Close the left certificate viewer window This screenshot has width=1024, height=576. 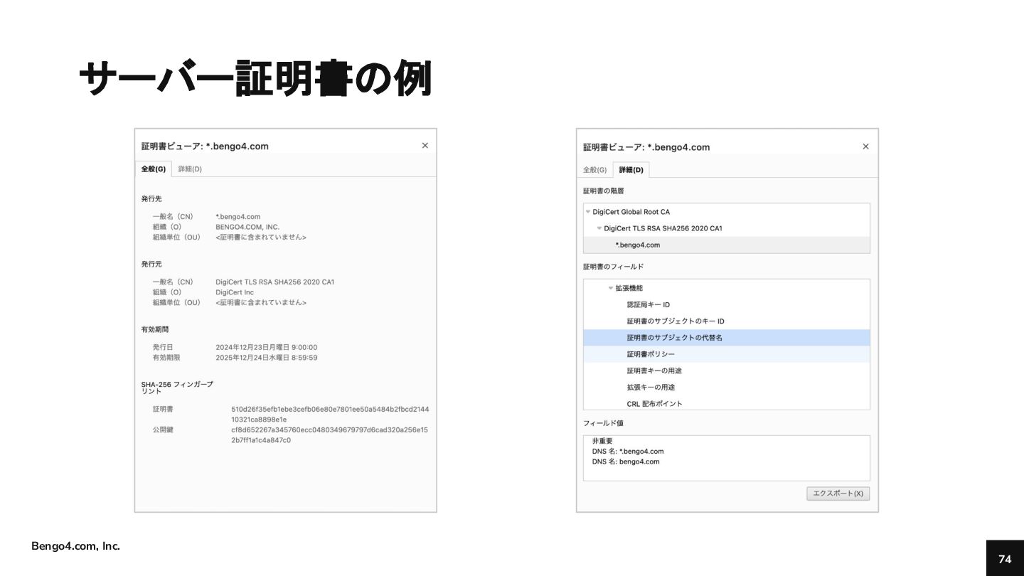coord(425,146)
